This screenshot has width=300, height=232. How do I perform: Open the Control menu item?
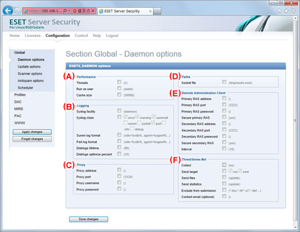coord(81,35)
